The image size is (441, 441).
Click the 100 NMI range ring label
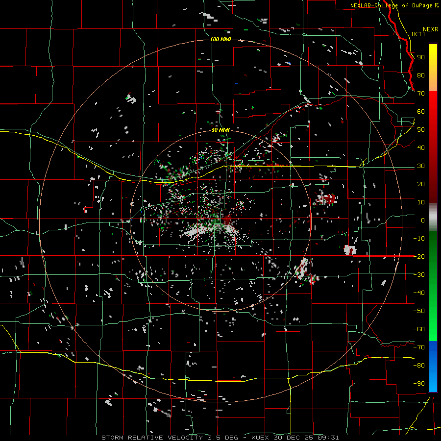pyautogui.click(x=220, y=39)
